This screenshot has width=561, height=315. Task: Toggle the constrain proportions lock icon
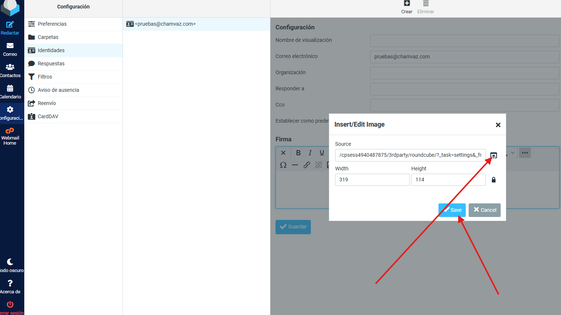[494, 180]
